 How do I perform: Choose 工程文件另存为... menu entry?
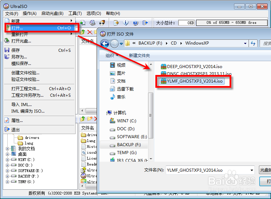(x=39, y=95)
